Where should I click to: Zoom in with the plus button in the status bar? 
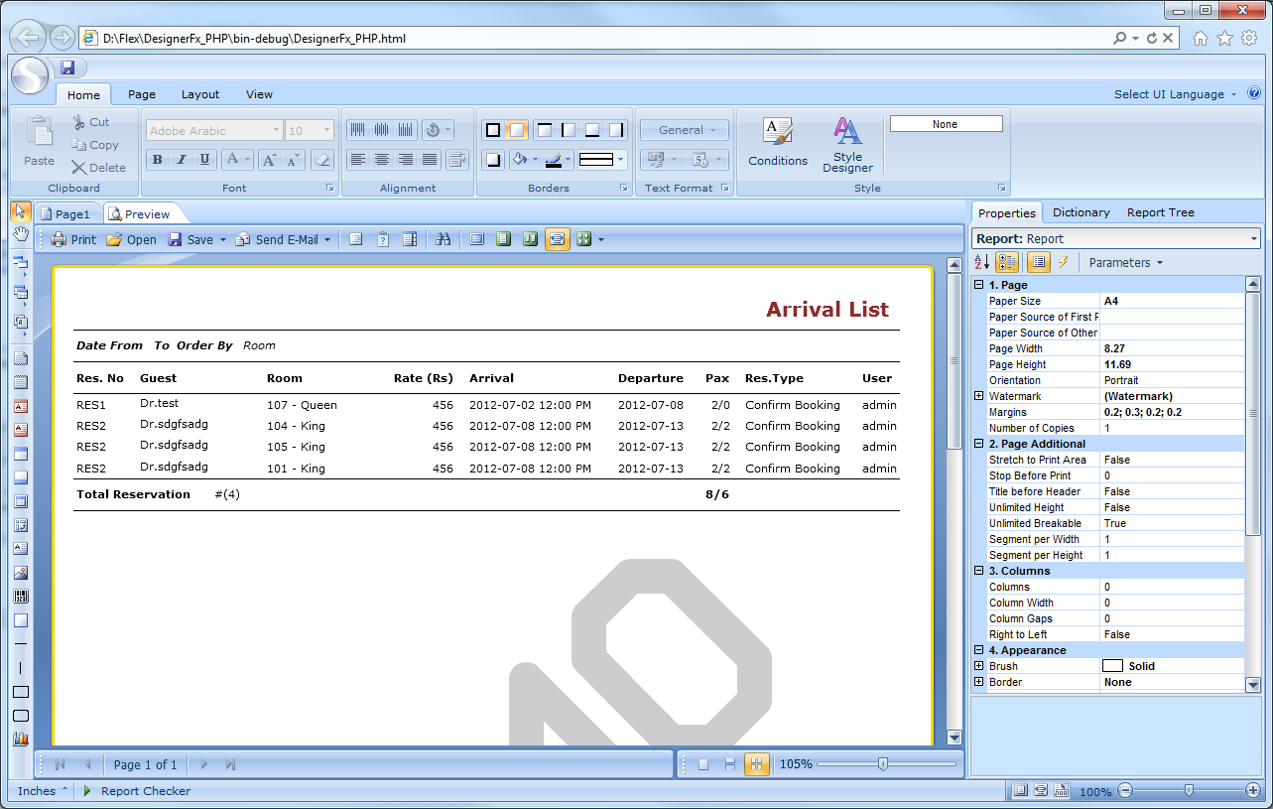pyautogui.click(x=1253, y=791)
